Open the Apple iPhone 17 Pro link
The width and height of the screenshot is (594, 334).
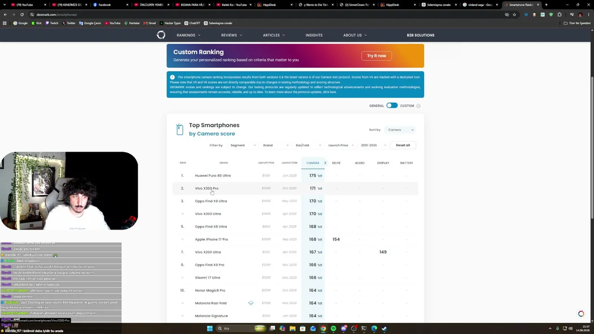tap(211, 239)
